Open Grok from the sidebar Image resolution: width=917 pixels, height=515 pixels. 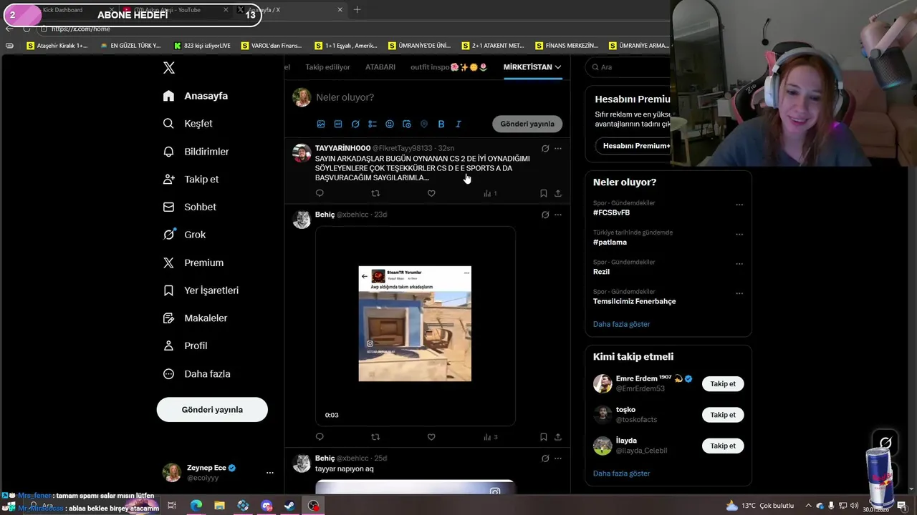click(x=184, y=235)
